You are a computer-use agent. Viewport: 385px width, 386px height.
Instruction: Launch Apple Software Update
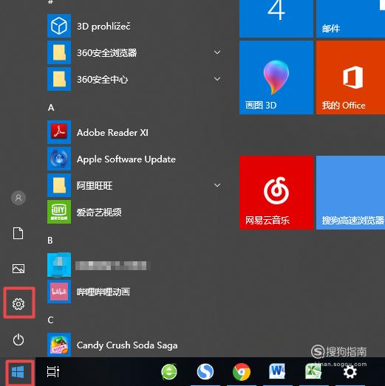135,159
